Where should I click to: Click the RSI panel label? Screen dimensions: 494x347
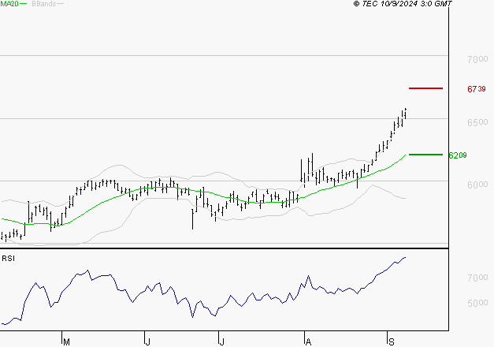(8, 259)
